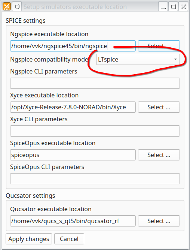Click Select button for SpiceOpus executable
The height and width of the screenshot is (250, 190).
click(159, 155)
